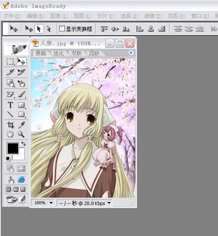Open the 图层(L) menu

click(x=83, y=16)
